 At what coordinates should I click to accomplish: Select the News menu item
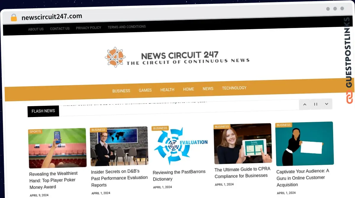pos(208,88)
